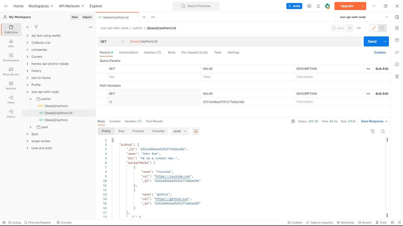Open the lightbulb related requests icon

tap(397, 76)
